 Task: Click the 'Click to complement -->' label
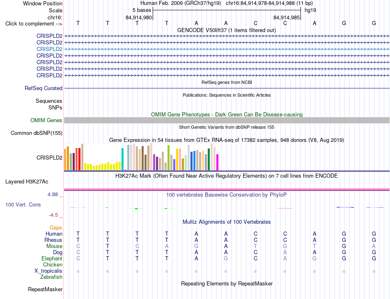[34, 24]
